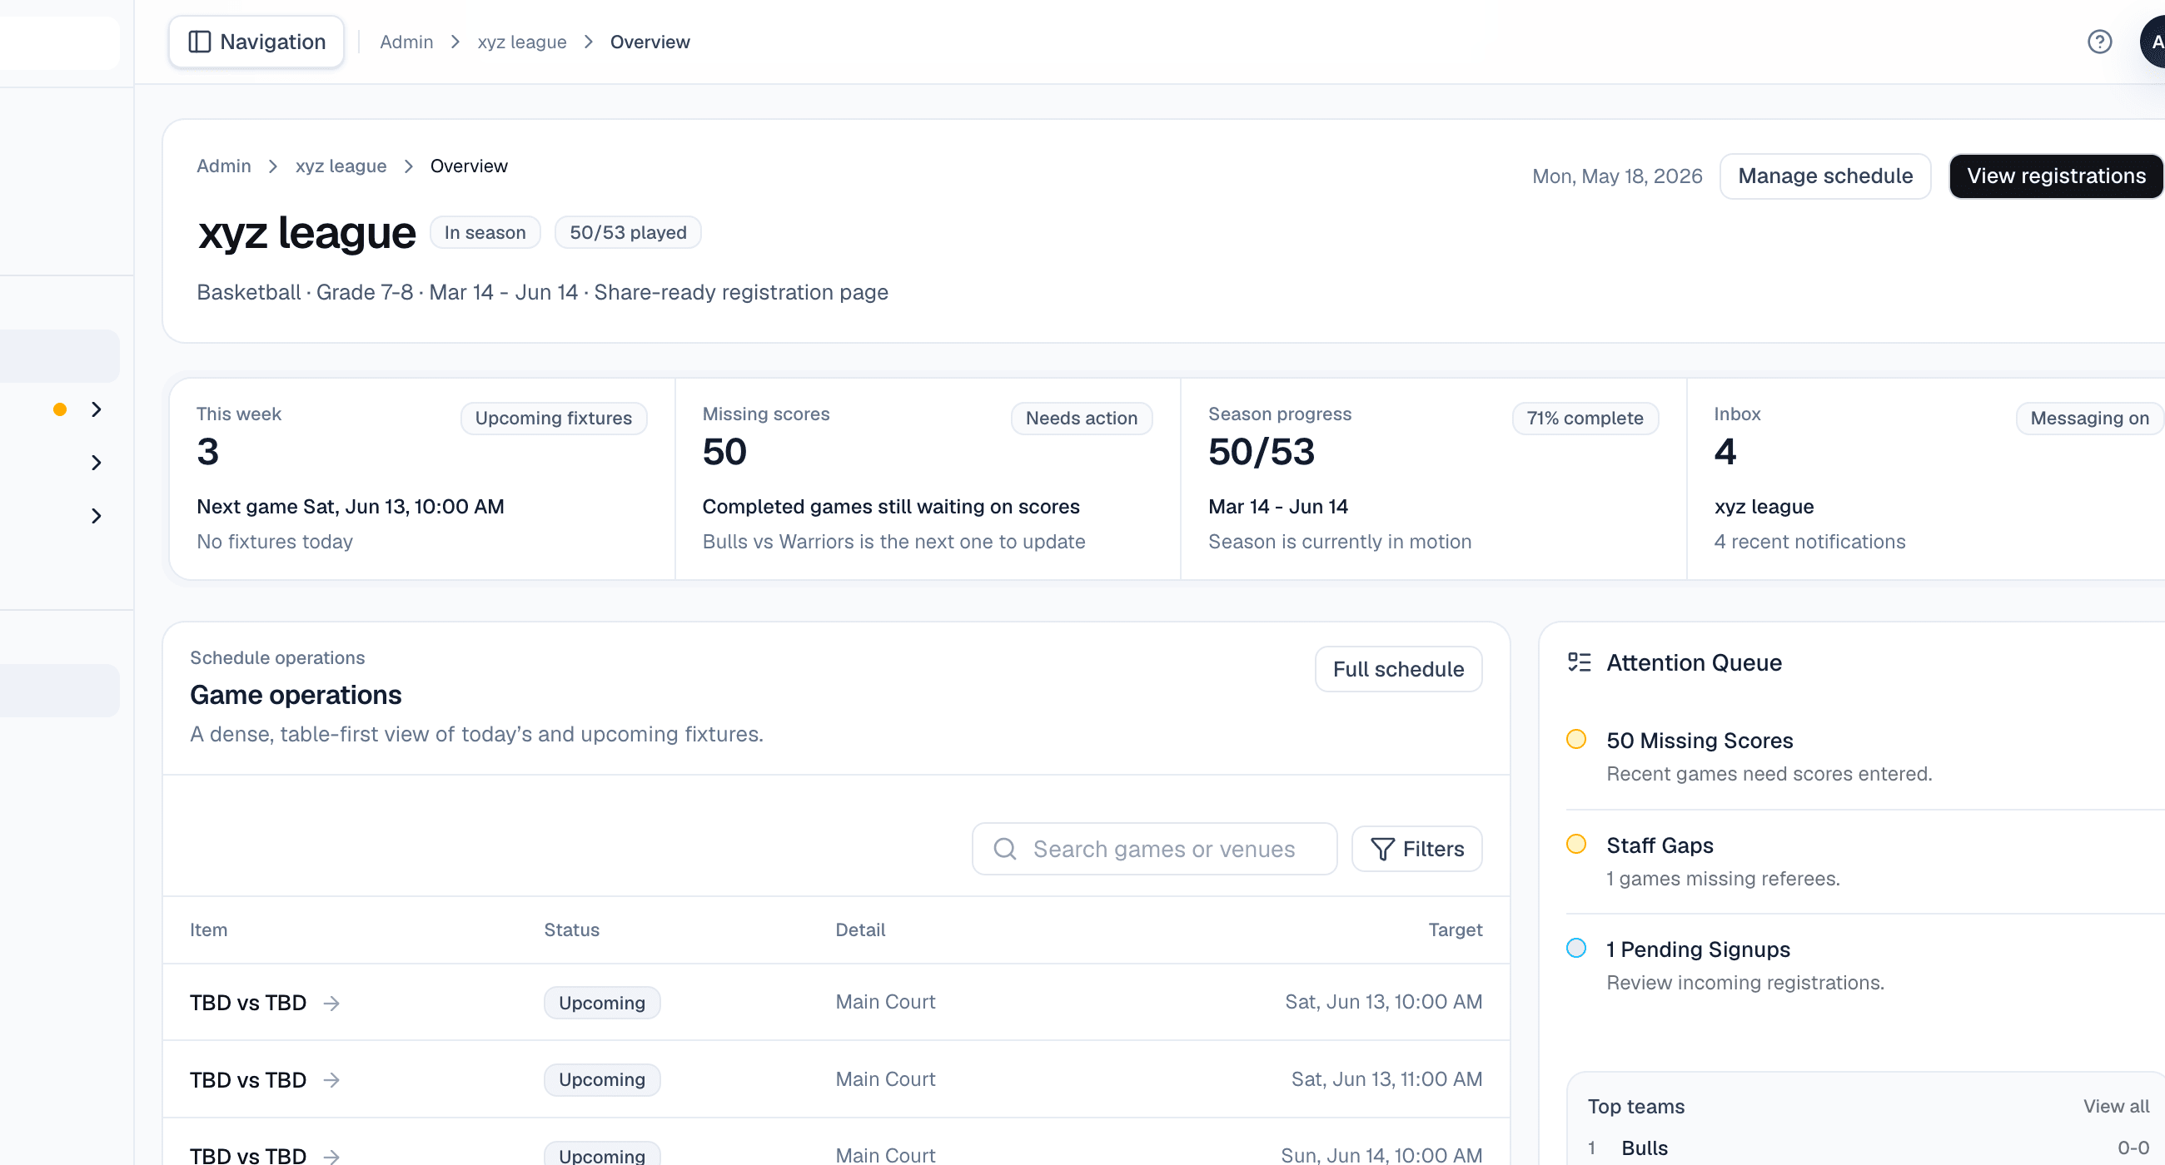Screen dimensions: 2165x1165
Task: Click Main Court on Sat 10:00 AM row
Action: click(x=885, y=1002)
